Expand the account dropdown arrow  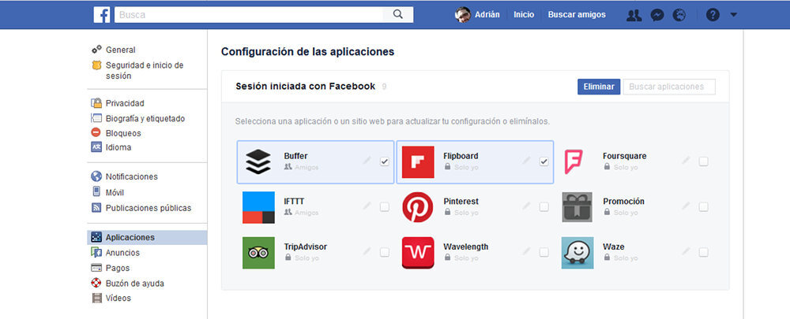click(734, 15)
